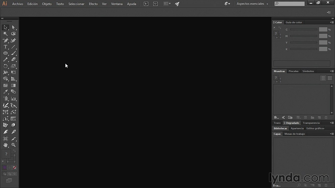Set paint mode to Gradient
Screen dimensions: 335x188
[x=9, y=168]
